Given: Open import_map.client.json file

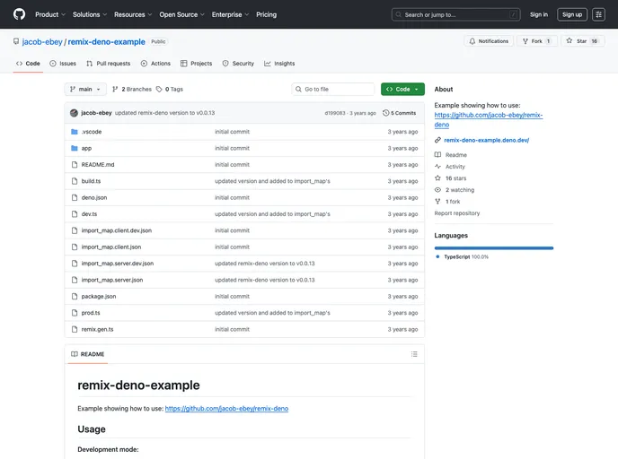Looking at the screenshot, I should point(111,247).
